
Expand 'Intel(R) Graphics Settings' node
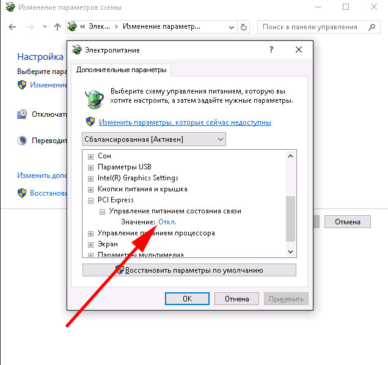[x=91, y=179]
